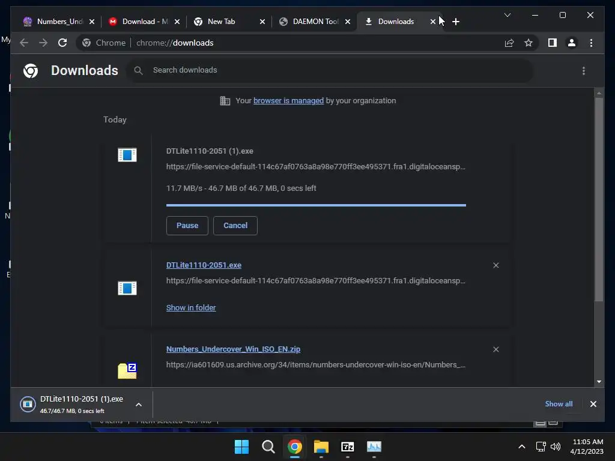This screenshot has width=615, height=461.
Task: Click the download shelf DTLite file icon
Action: (28, 404)
